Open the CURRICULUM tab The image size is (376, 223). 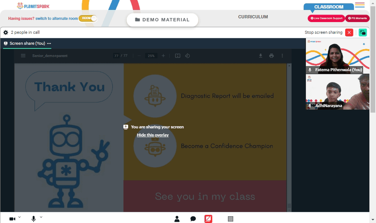click(x=253, y=17)
